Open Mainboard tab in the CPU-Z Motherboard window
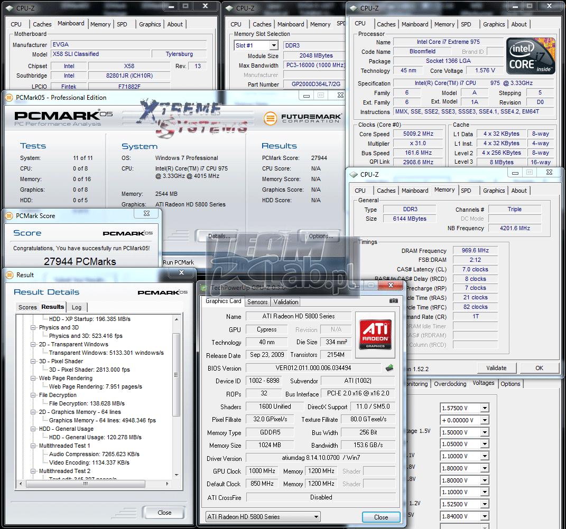 [71, 23]
